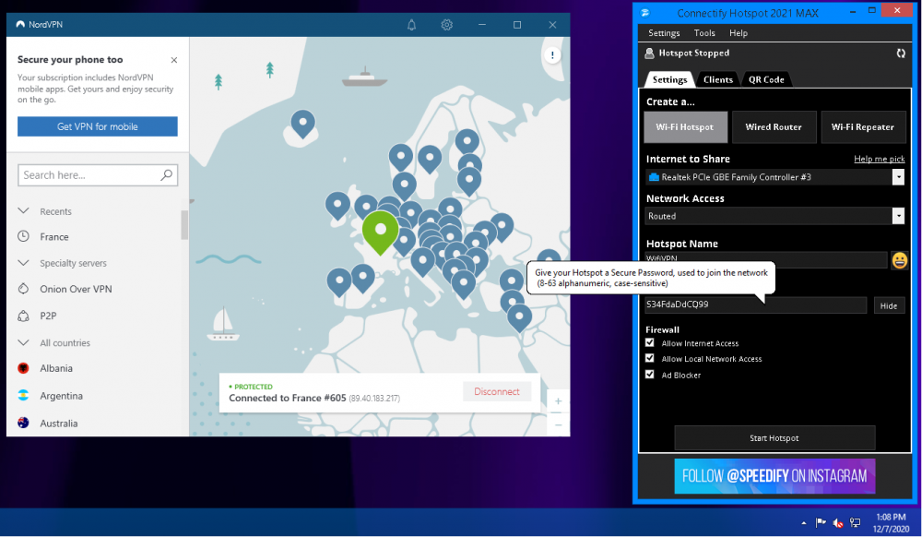
Task: Open NordVPN notifications bell
Action: (411, 25)
